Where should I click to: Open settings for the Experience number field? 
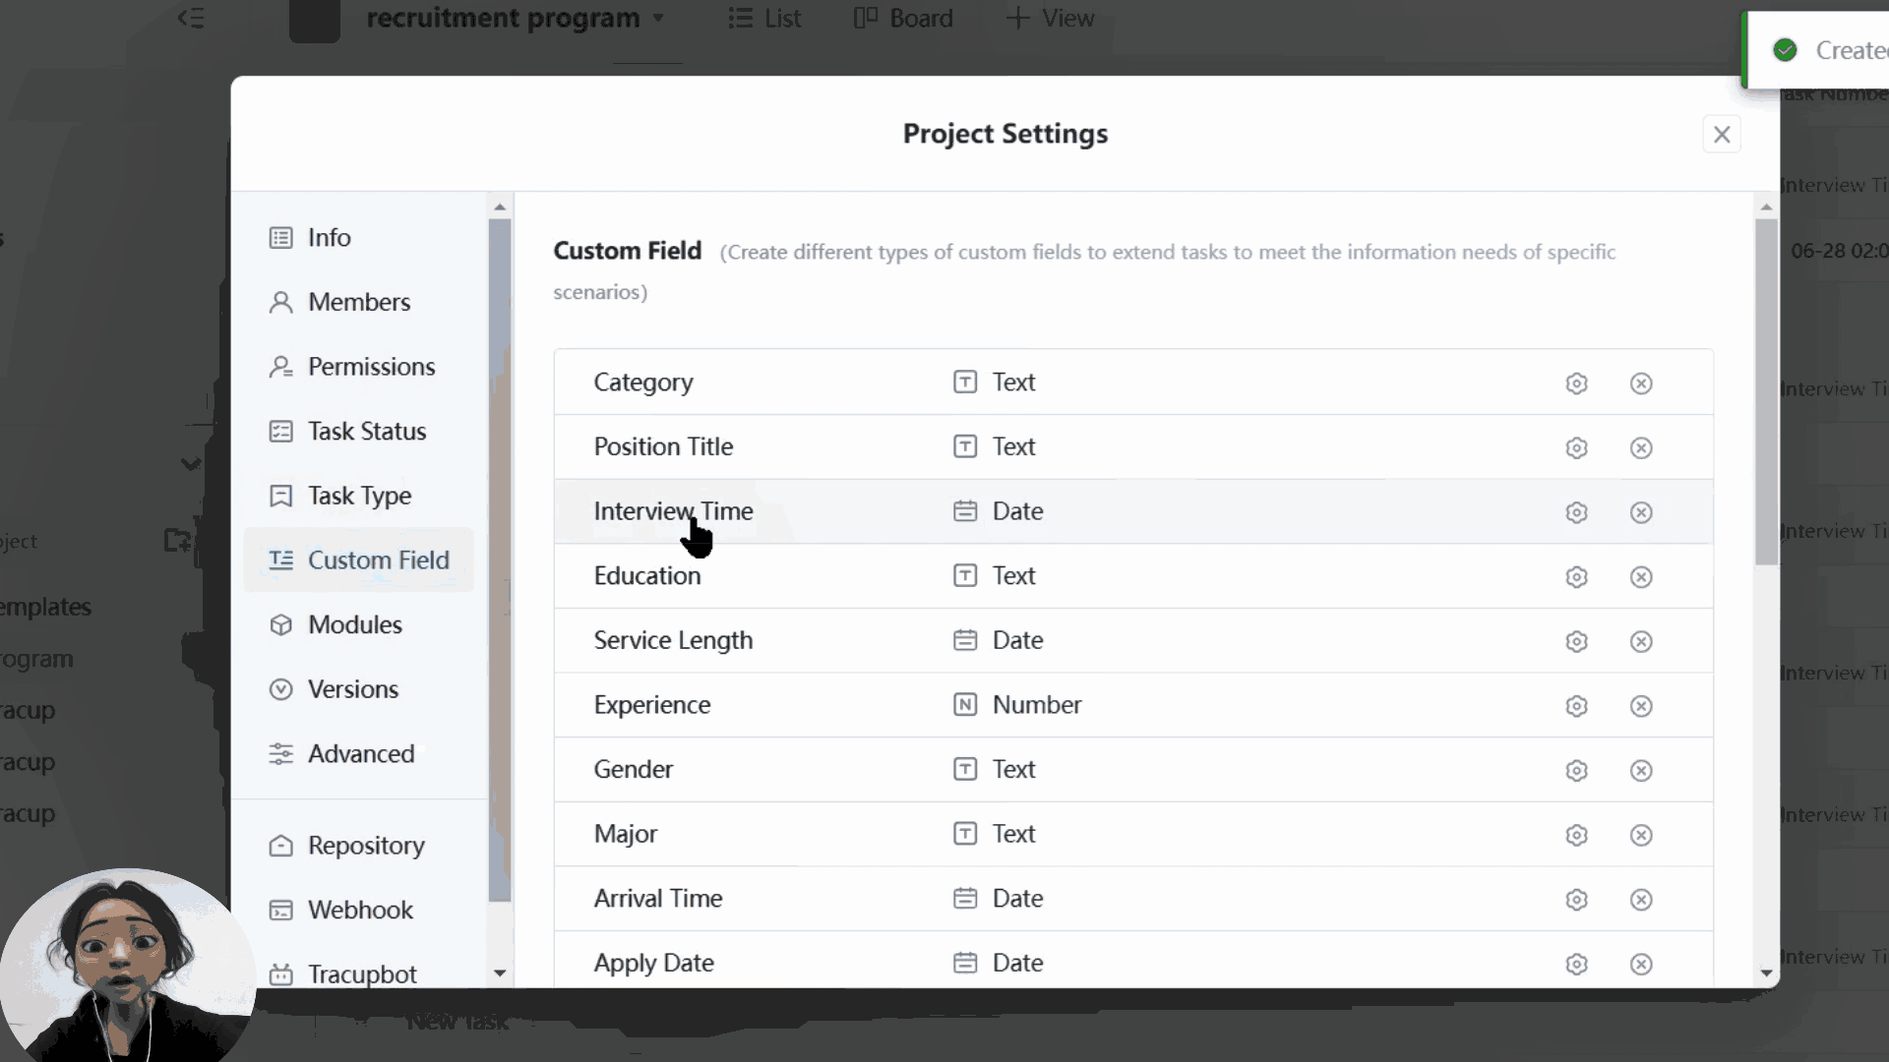click(1577, 706)
